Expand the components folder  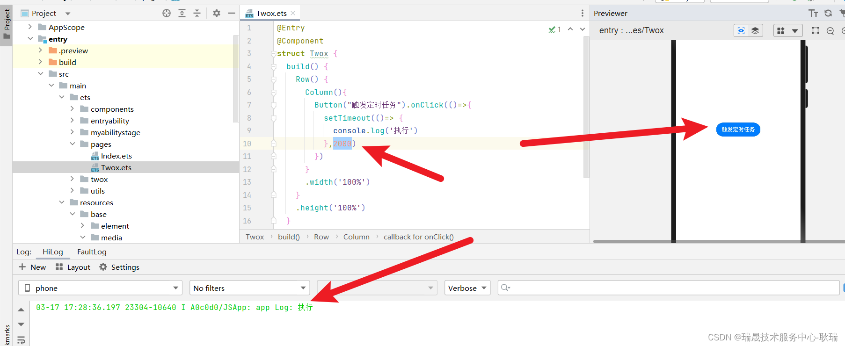(x=72, y=109)
